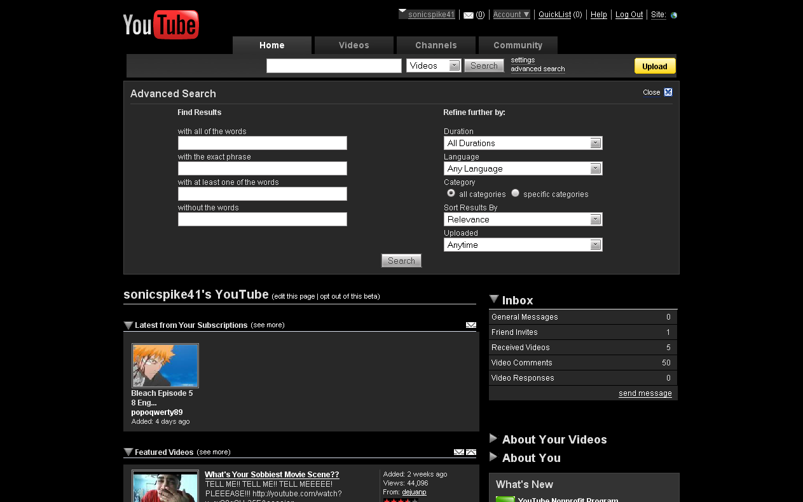Collapse the Inbox section
The width and height of the screenshot is (803, 502).
494,299
